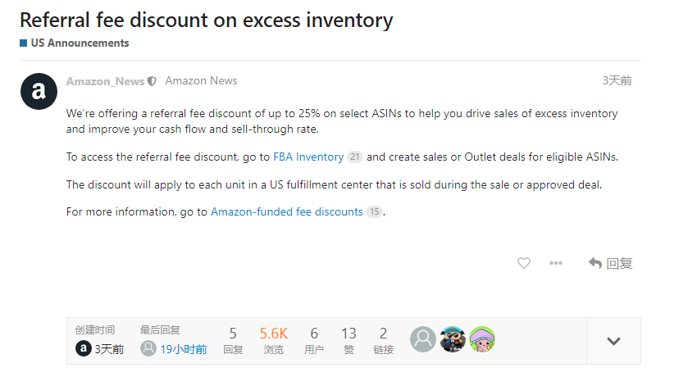Viewport: 697px width, 377px height.
Task: Like the post with heart icon
Action: [x=524, y=263]
